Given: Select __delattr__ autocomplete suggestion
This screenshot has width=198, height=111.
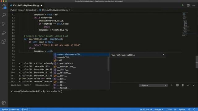Looking at the screenshot, I should (80, 73).
